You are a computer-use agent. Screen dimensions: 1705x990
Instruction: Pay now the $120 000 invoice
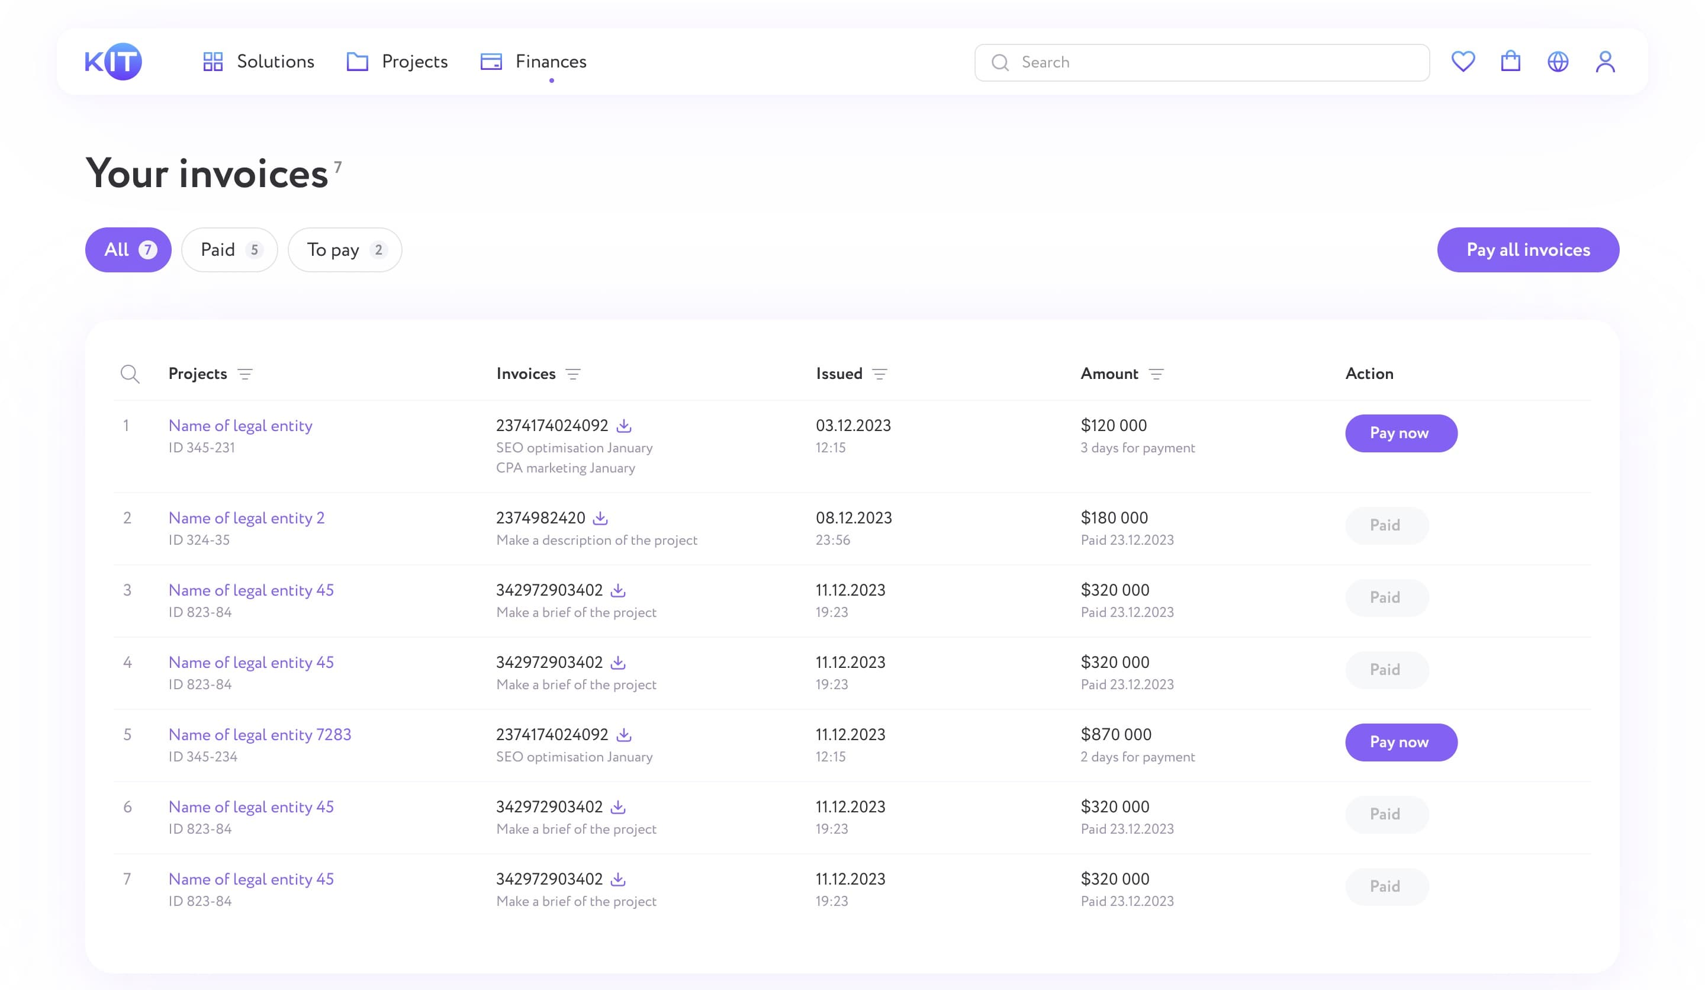click(x=1401, y=433)
